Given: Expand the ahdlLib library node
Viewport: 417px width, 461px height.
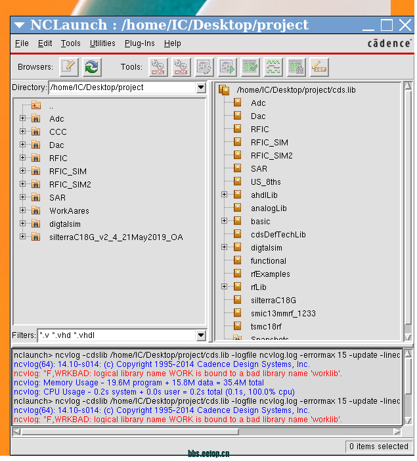Looking at the screenshot, I should pyautogui.click(x=224, y=195).
